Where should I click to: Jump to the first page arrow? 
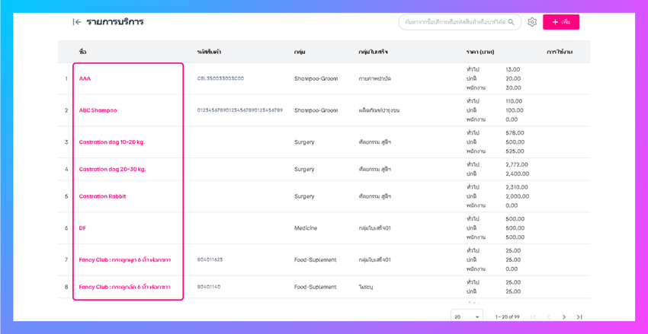pos(533,317)
